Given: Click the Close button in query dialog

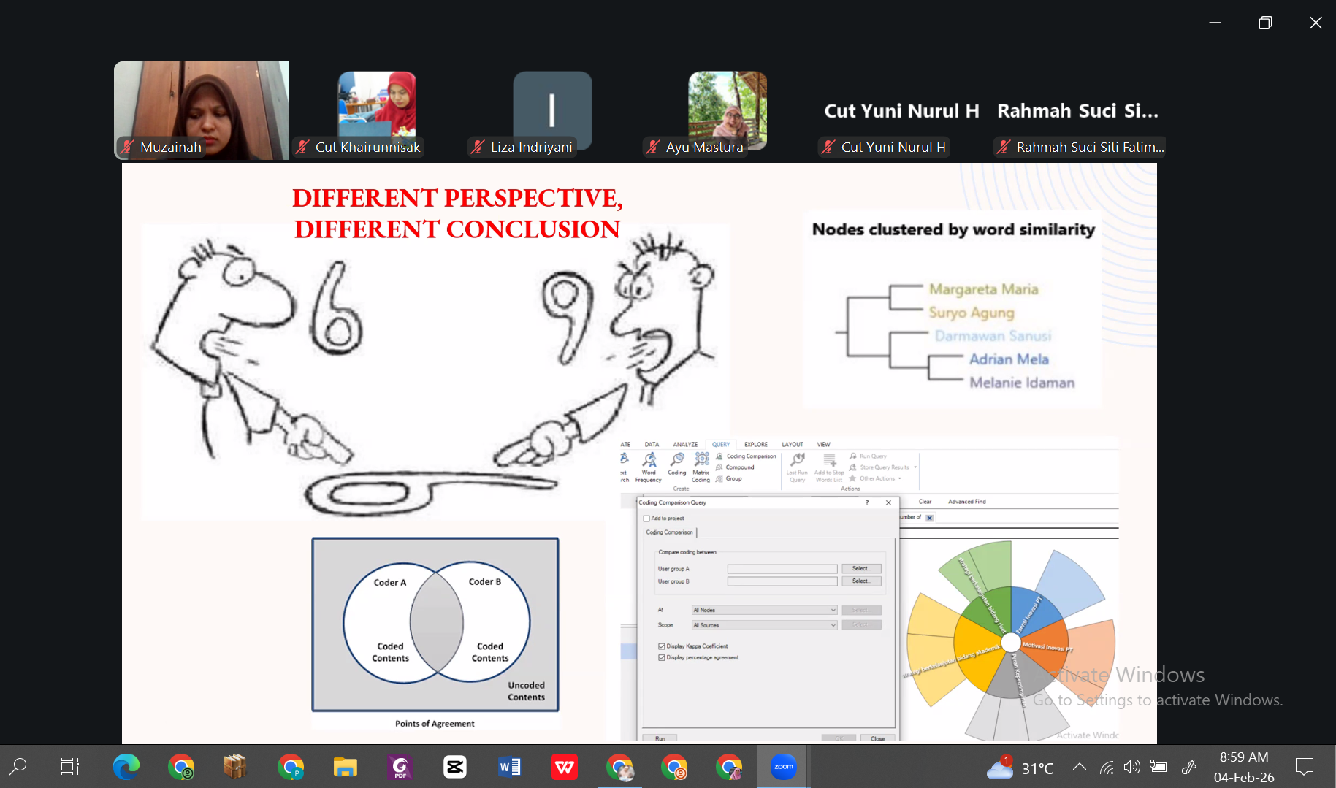Looking at the screenshot, I should click(877, 738).
